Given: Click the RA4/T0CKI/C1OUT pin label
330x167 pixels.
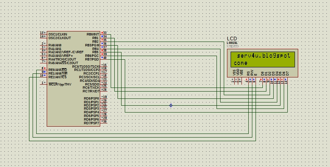Looking at the screenshot, I should click(x=62, y=59).
